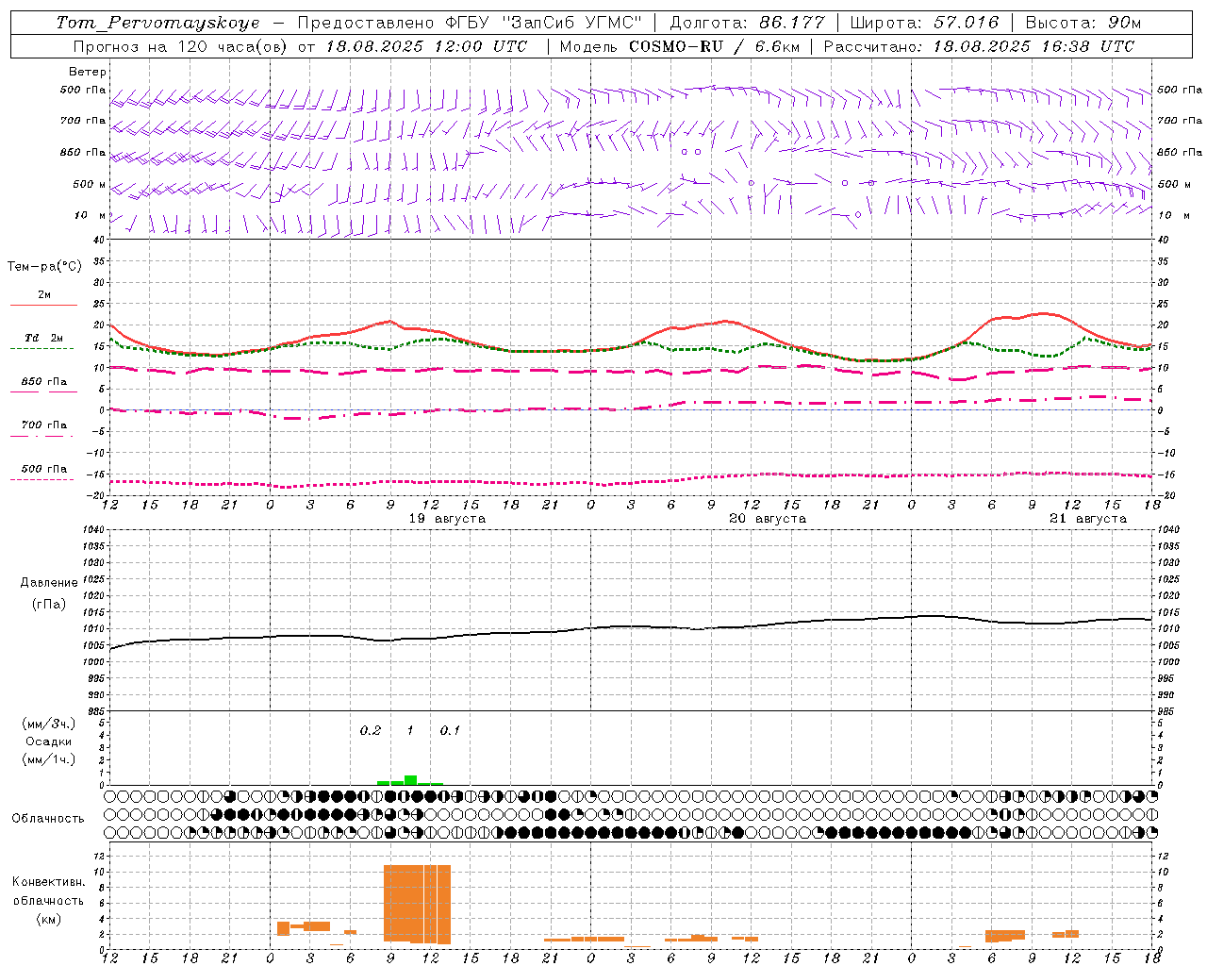Screen dimensions: 1207x966
Task: Click the 19 августа date label
Action: click(x=447, y=519)
